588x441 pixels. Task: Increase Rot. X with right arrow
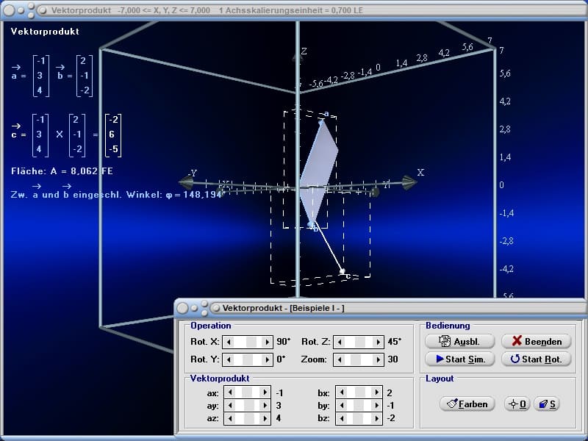(267, 342)
